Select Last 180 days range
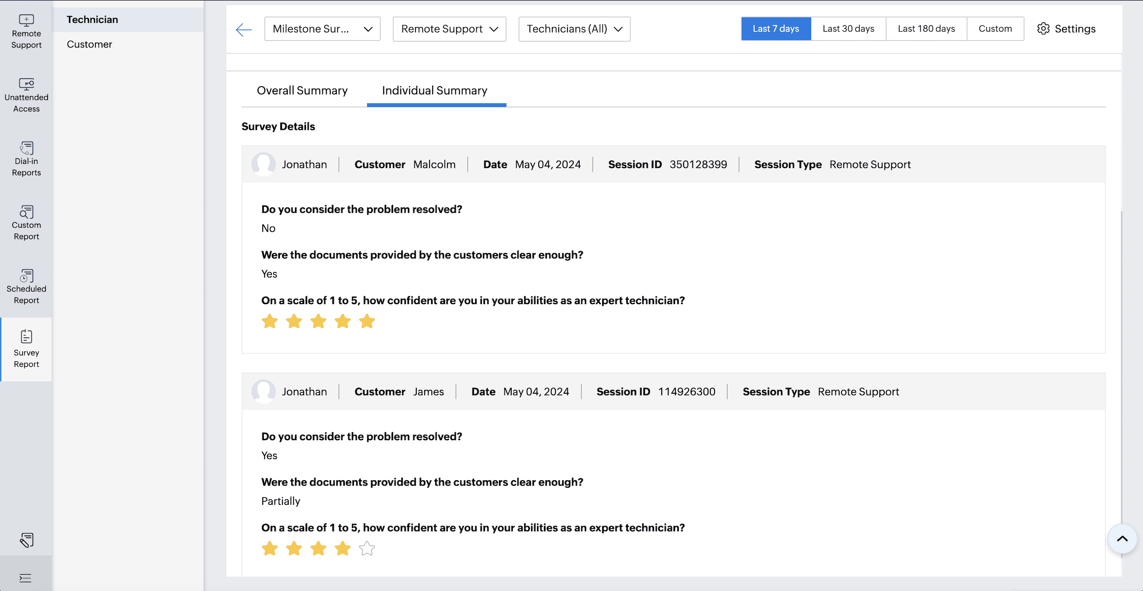Screen dimensions: 1143x591 coord(926,29)
